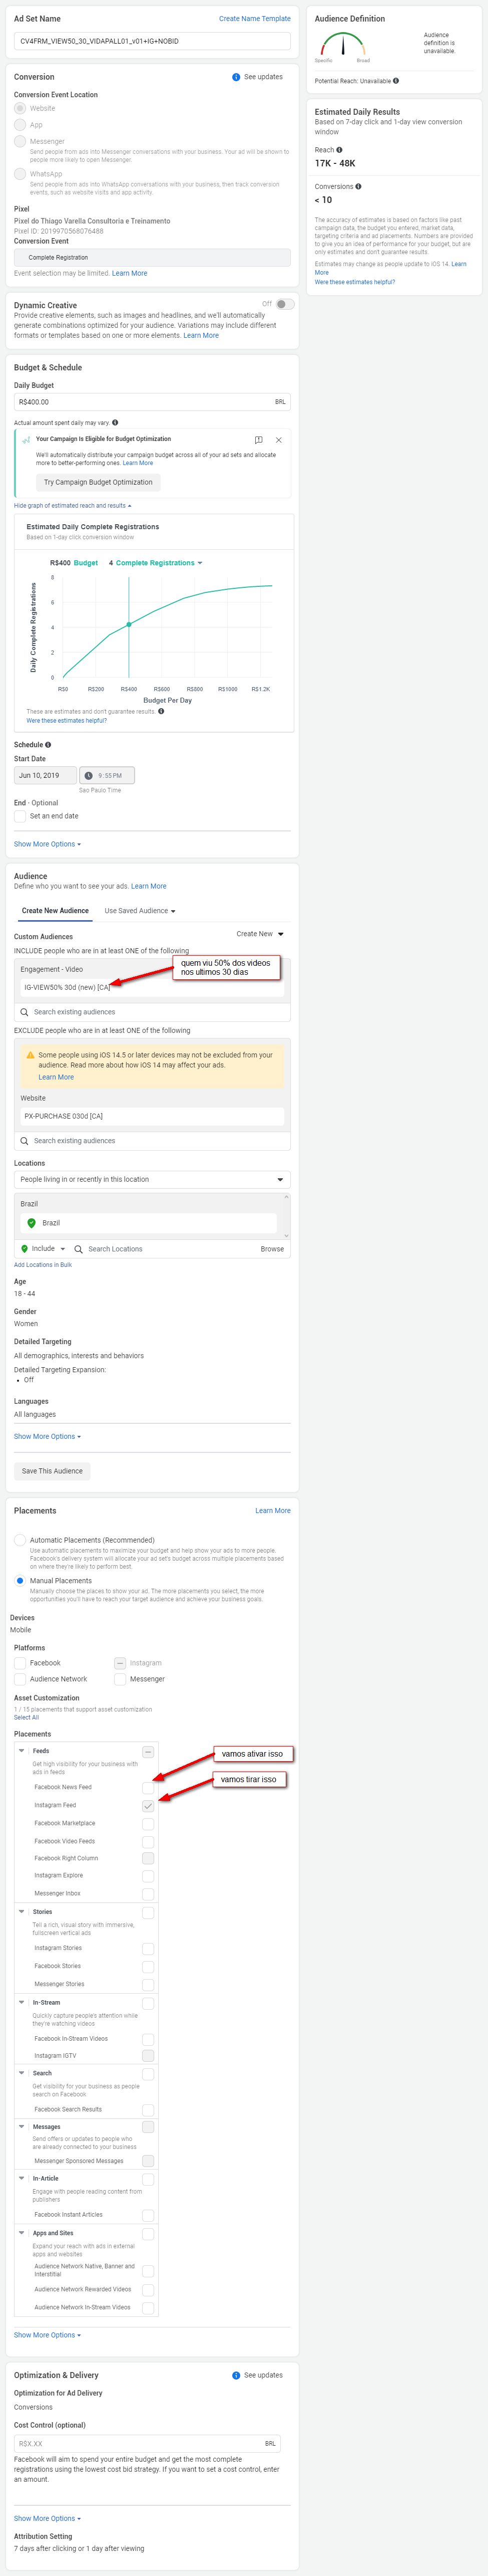Click the green location pin beside Brazil
Image resolution: width=488 pixels, height=2576 pixels.
pos(32,1223)
